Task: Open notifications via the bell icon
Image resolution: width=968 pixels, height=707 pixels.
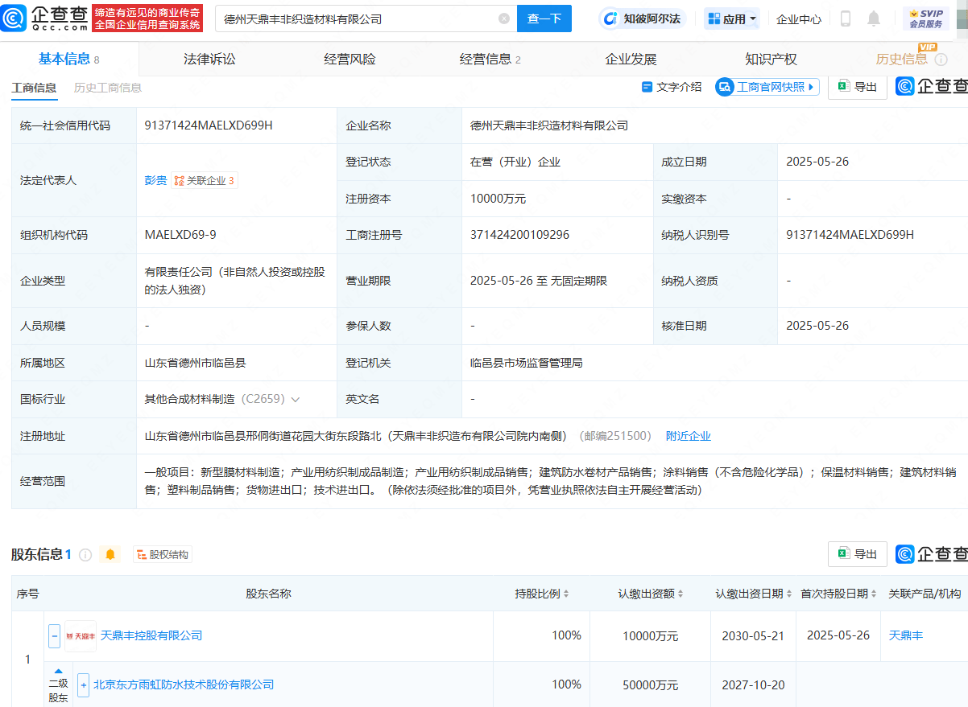Action: pyautogui.click(x=875, y=18)
